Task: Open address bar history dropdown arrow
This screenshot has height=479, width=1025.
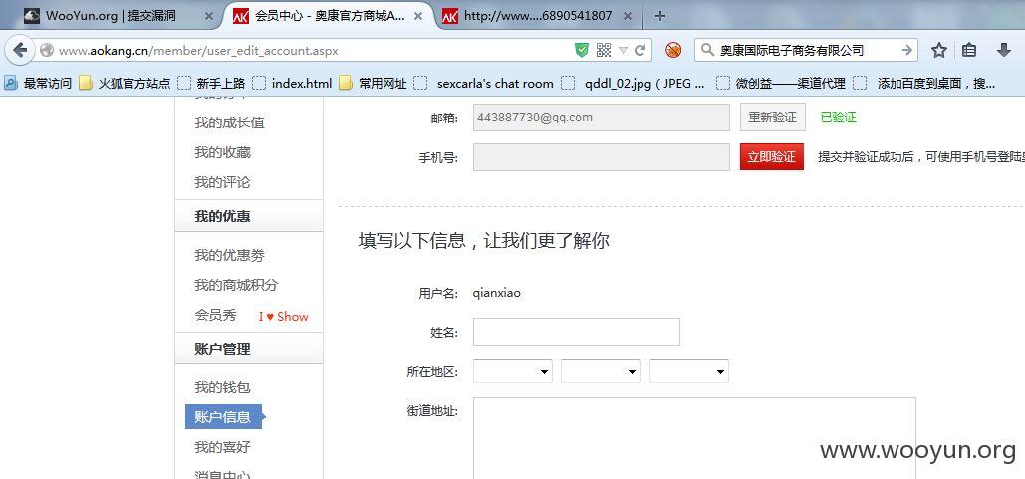Action: 623,51
